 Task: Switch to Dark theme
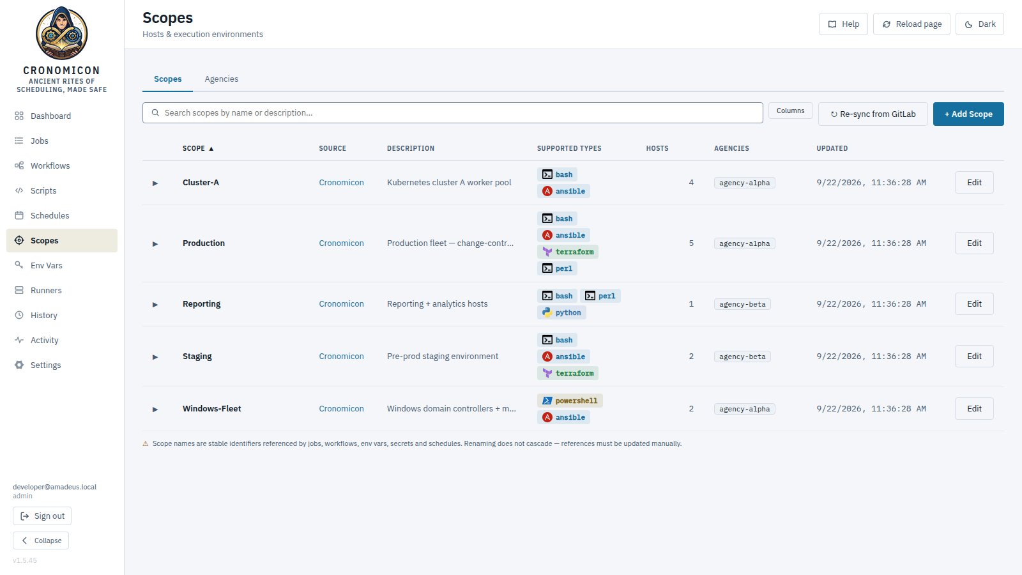(980, 24)
